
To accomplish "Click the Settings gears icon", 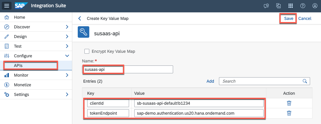I will (x=7, y=94).
